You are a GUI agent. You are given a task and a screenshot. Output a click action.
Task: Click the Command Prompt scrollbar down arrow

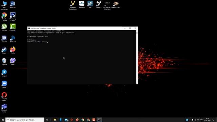click(x=137, y=83)
